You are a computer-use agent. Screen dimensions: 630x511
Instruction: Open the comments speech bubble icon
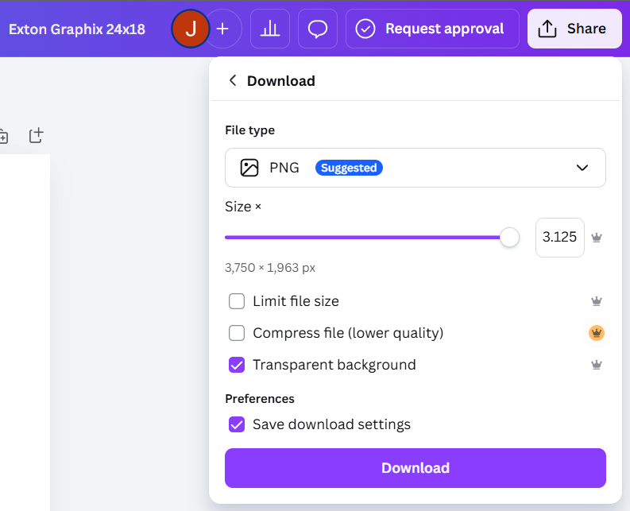click(x=318, y=29)
